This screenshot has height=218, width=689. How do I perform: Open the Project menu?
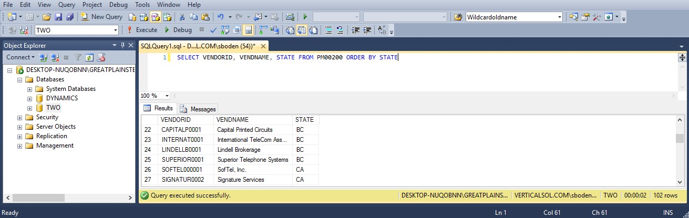pos(92,5)
